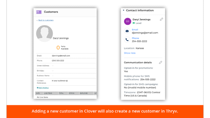Click the 254-555-2222 number under Phone
The height and width of the screenshot is (118, 210).
tap(139, 41)
